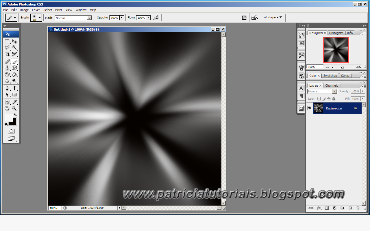Image resolution: width=370 pixels, height=231 pixels.
Task: Select the Paint Bucket tool
Action: pyautogui.click(x=14, y=74)
